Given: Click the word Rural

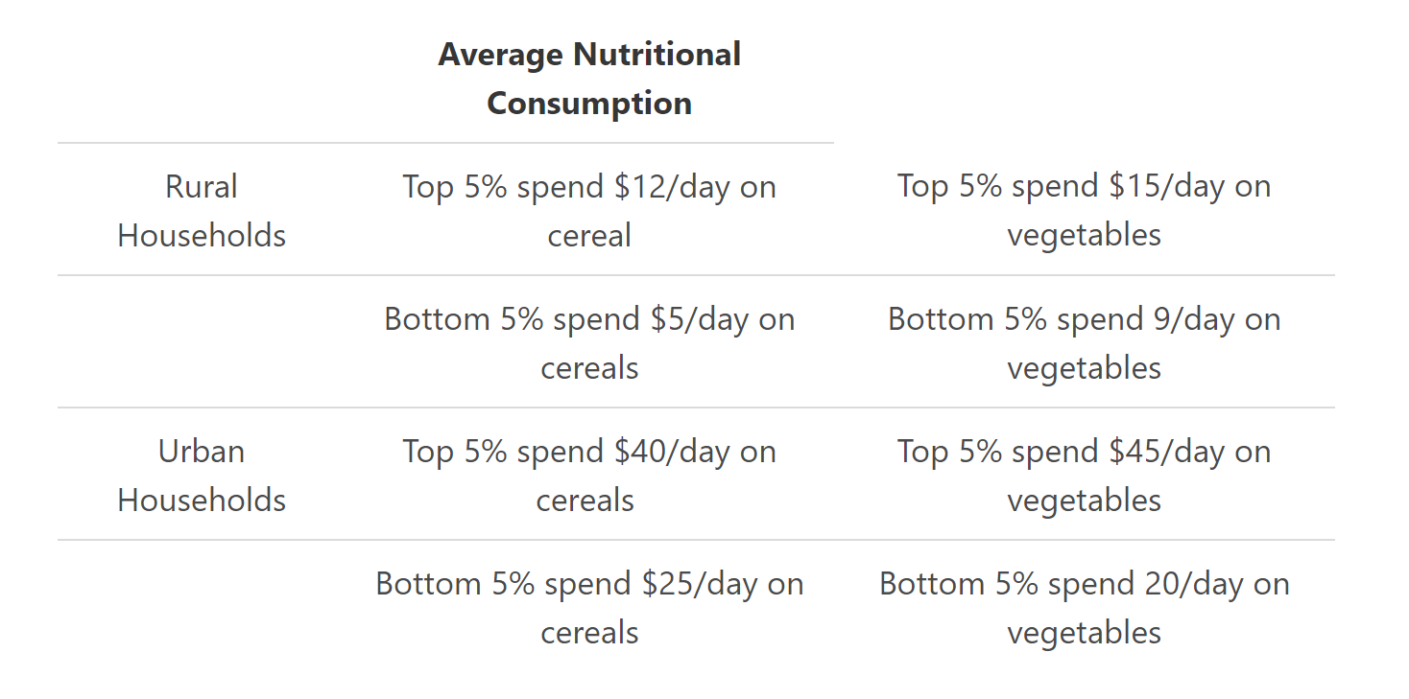Looking at the screenshot, I should [202, 187].
